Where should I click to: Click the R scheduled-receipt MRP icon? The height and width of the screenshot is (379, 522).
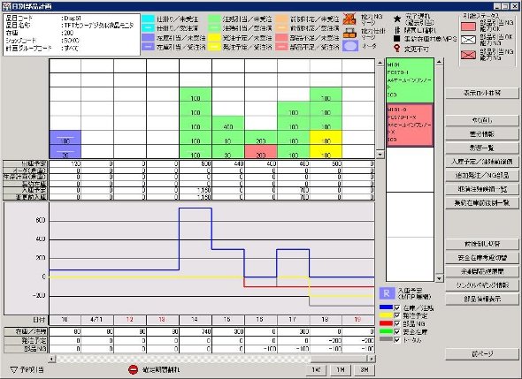pyautogui.click(x=387, y=293)
